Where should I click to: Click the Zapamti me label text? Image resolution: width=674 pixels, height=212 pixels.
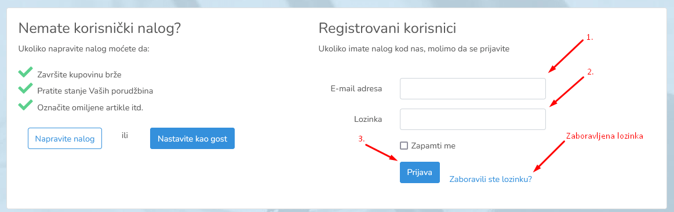(x=433, y=146)
